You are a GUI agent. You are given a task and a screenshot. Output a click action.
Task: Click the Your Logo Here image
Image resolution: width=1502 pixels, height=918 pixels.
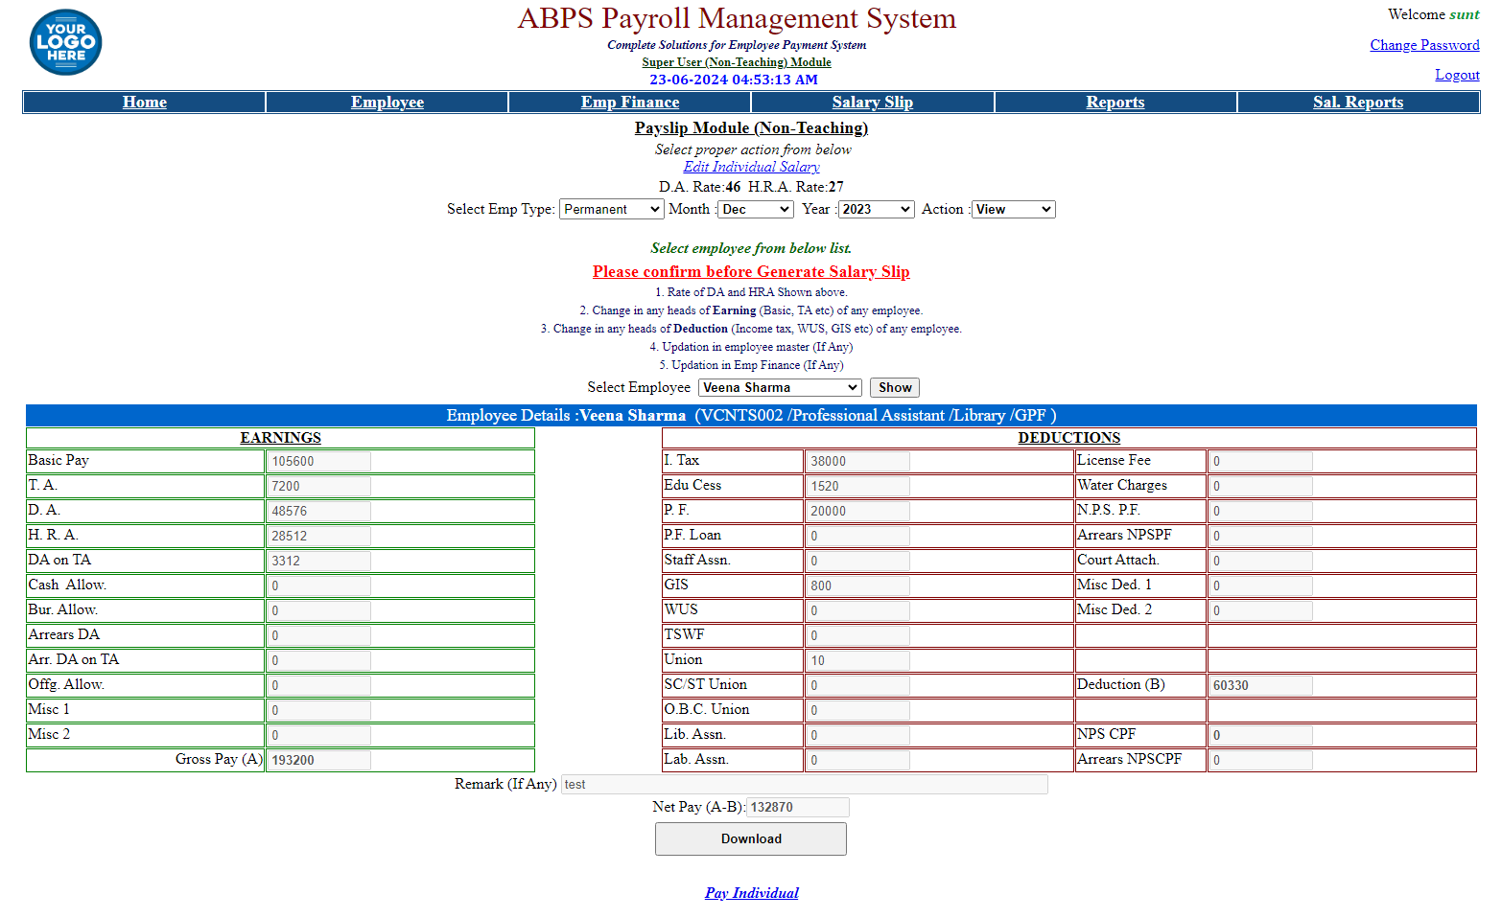(66, 42)
